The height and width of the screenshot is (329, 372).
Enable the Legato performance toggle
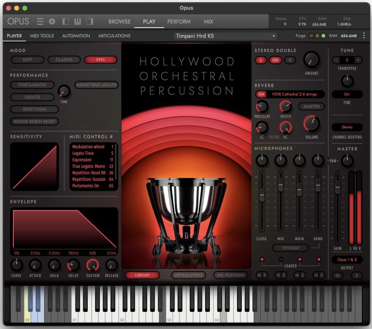tap(32, 97)
